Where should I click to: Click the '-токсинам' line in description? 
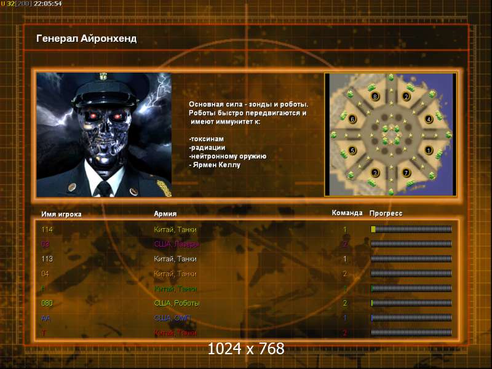206,139
